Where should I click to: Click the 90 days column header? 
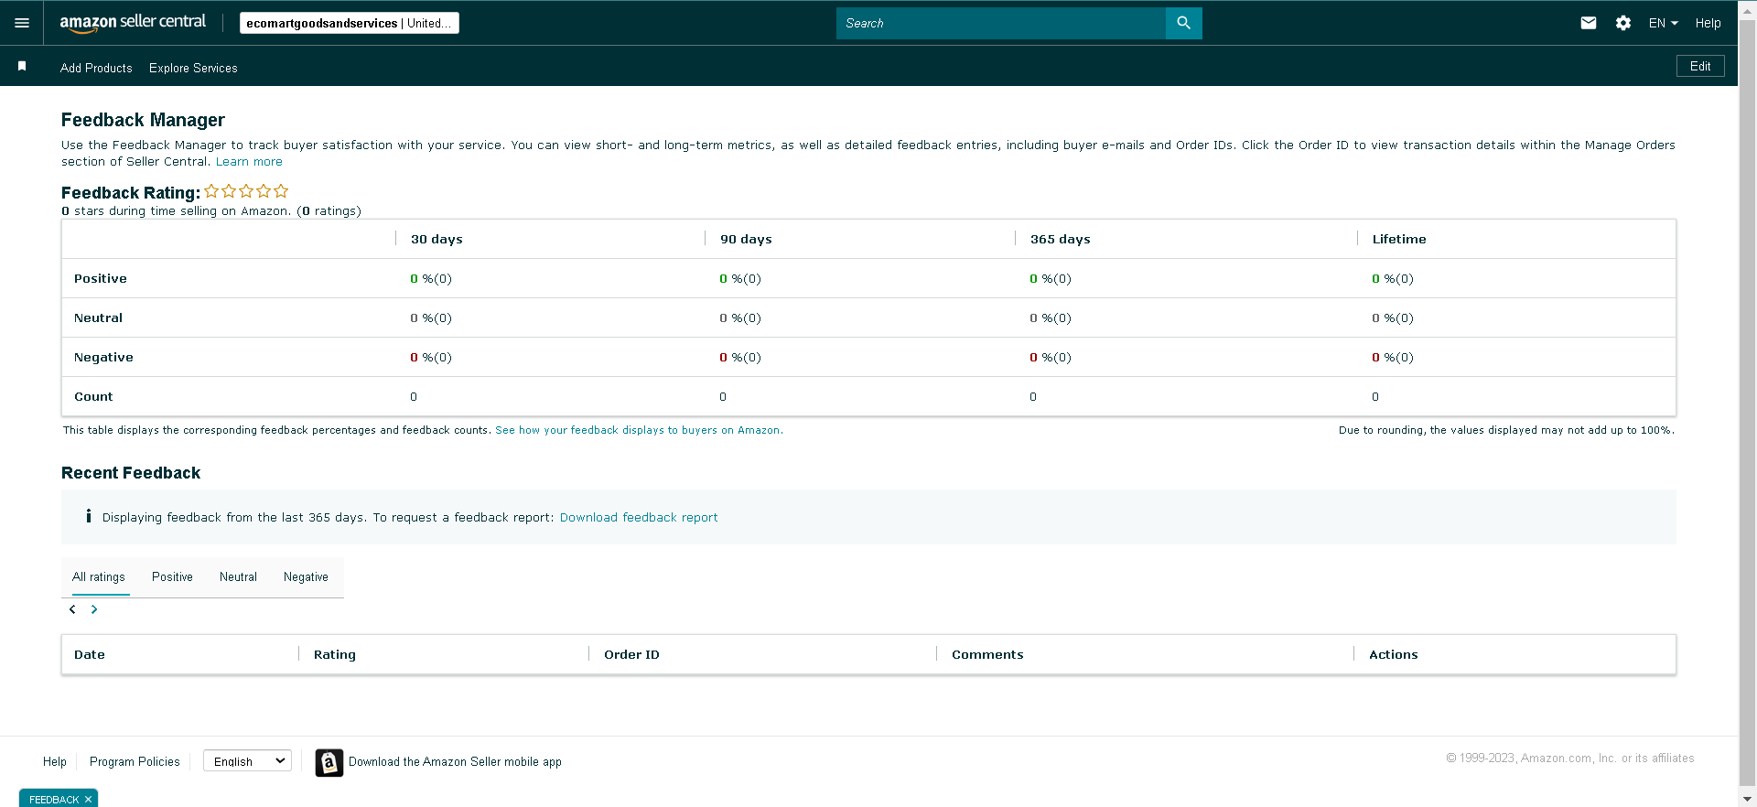(746, 239)
